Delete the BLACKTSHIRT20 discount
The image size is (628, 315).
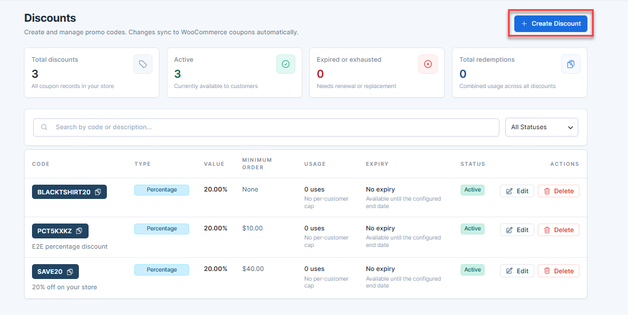click(x=558, y=191)
